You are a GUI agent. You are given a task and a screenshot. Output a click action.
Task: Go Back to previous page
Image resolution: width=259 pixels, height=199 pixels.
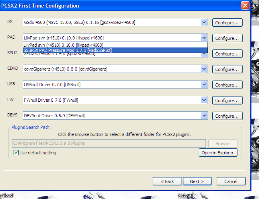(x=167, y=181)
